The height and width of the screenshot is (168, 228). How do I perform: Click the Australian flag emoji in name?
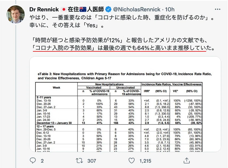click(83, 9)
